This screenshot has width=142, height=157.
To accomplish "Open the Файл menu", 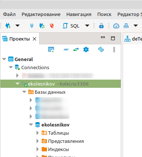I will (x=9, y=15).
